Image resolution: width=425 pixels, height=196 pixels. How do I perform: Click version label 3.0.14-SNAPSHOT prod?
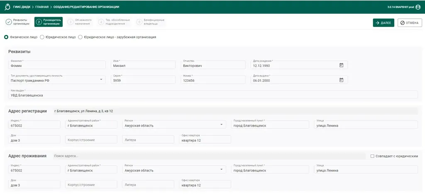(x=401, y=7)
